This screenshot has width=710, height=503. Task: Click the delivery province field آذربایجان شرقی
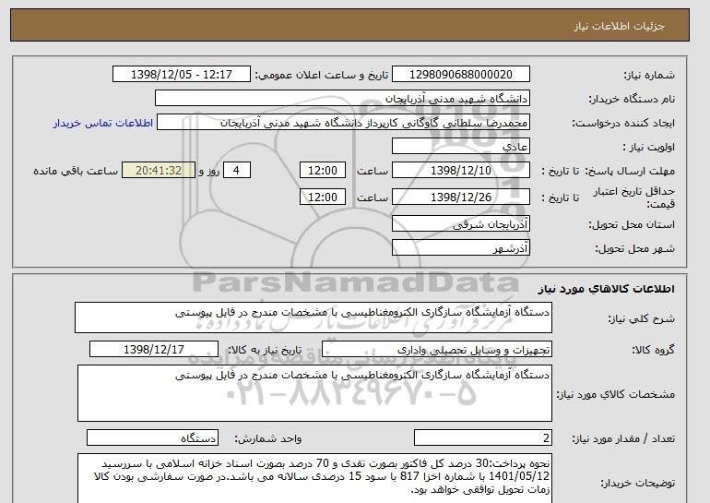coord(460,224)
